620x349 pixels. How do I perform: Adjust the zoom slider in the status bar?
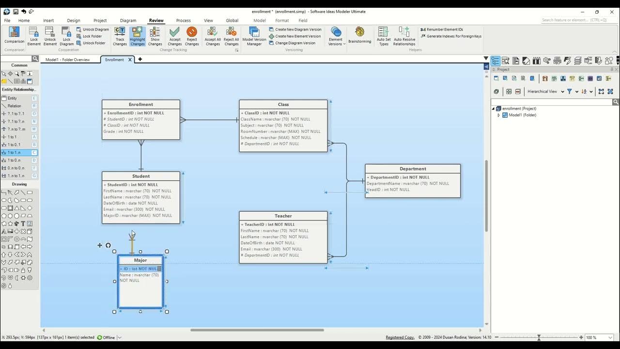click(x=538, y=337)
